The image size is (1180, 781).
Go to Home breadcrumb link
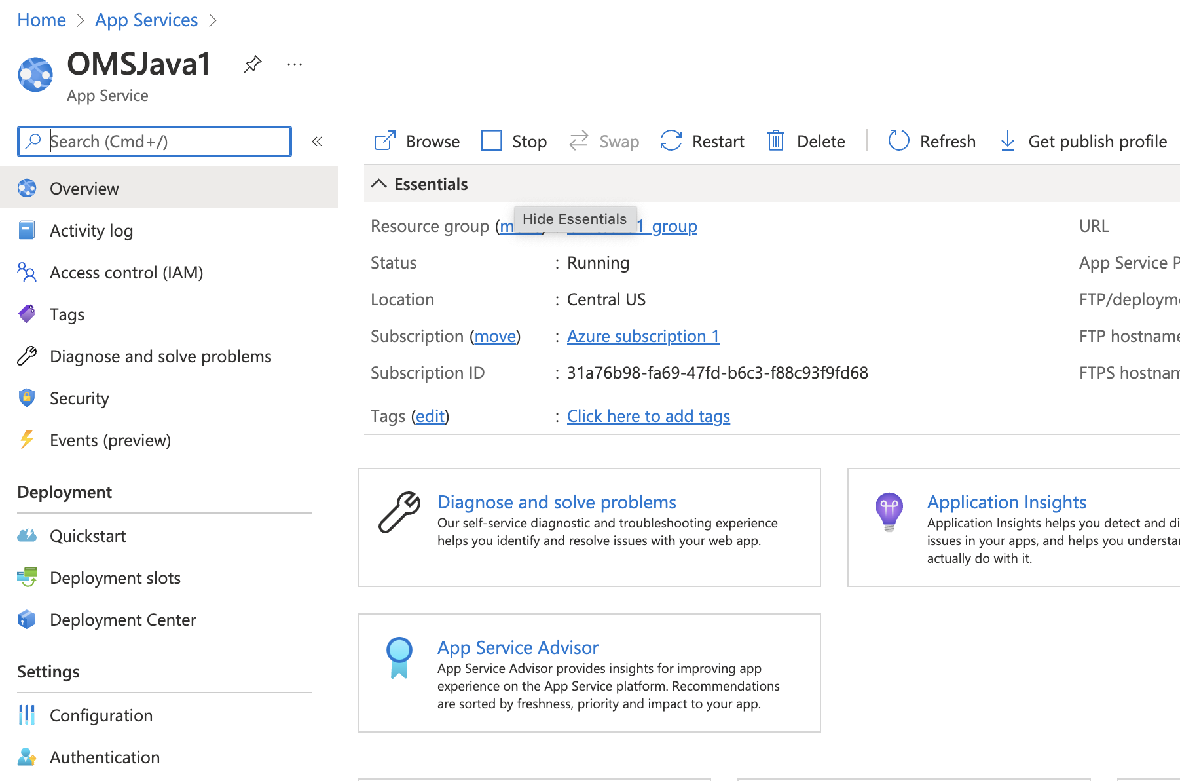[x=41, y=20]
